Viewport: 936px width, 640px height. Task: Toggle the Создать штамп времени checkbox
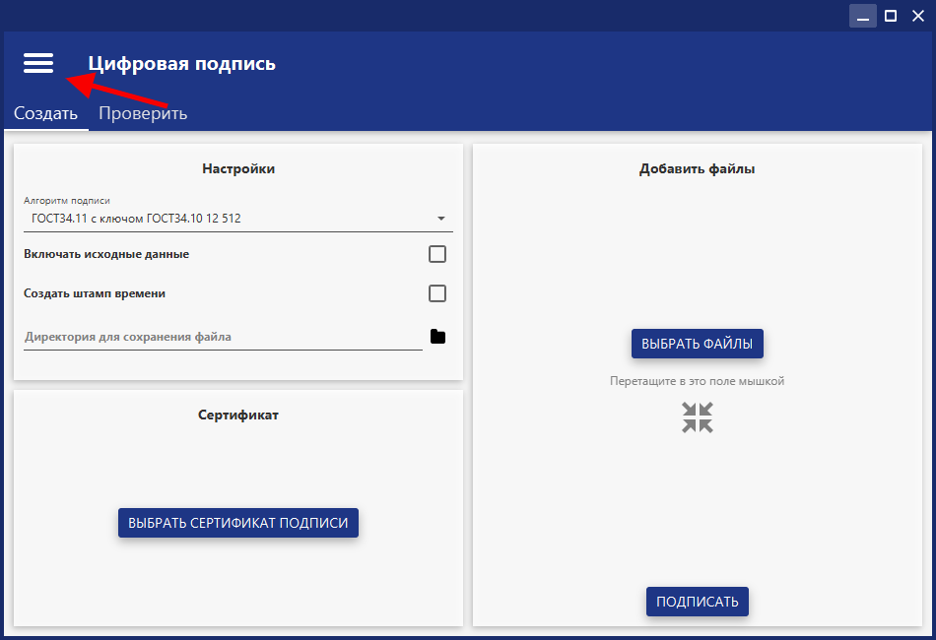pos(437,293)
